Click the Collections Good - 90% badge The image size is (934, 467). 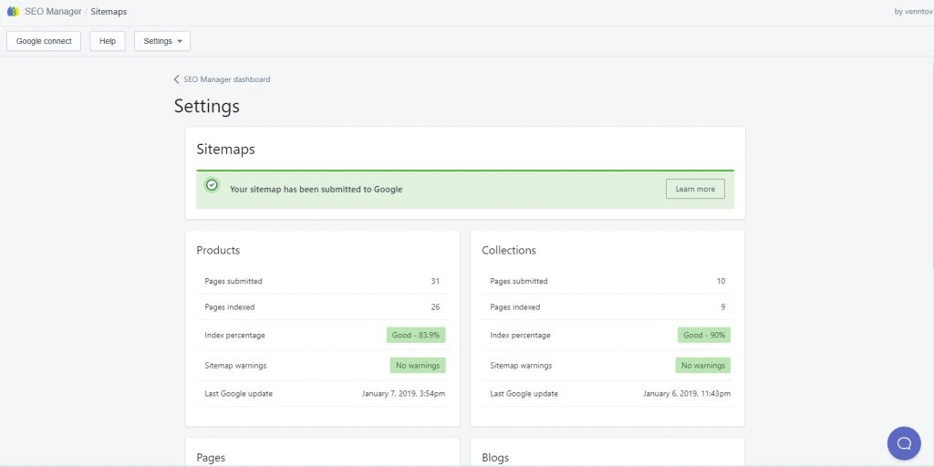[703, 335]
